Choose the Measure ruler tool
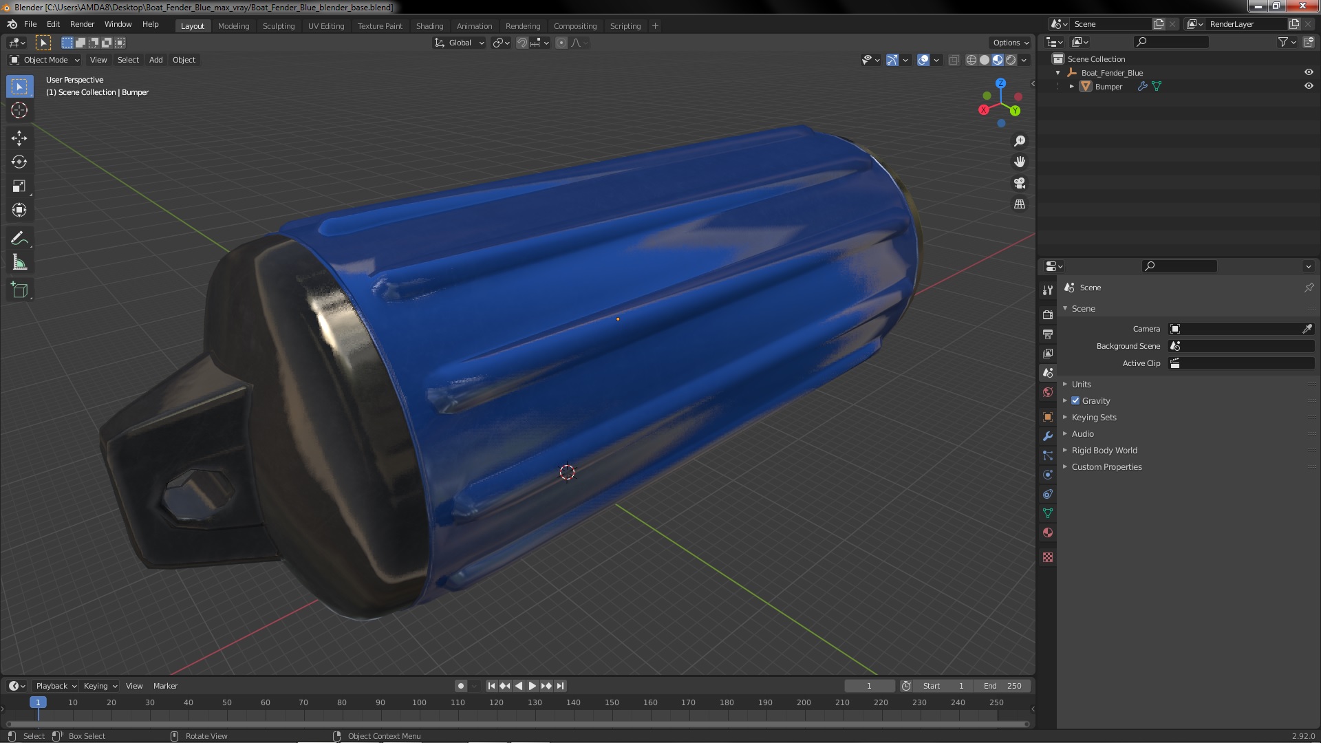Viewport: 1321px width, 743px height. [19, 262]
